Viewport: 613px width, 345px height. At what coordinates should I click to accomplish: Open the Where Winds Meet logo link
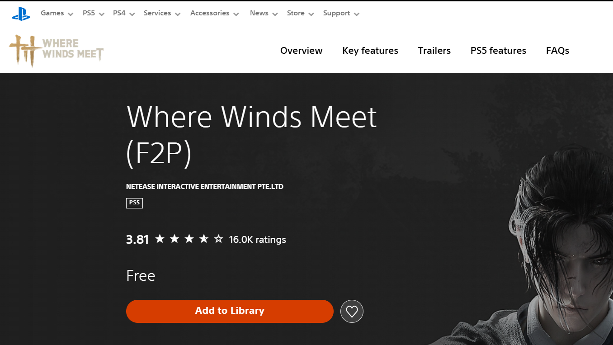tap(57, 50)
